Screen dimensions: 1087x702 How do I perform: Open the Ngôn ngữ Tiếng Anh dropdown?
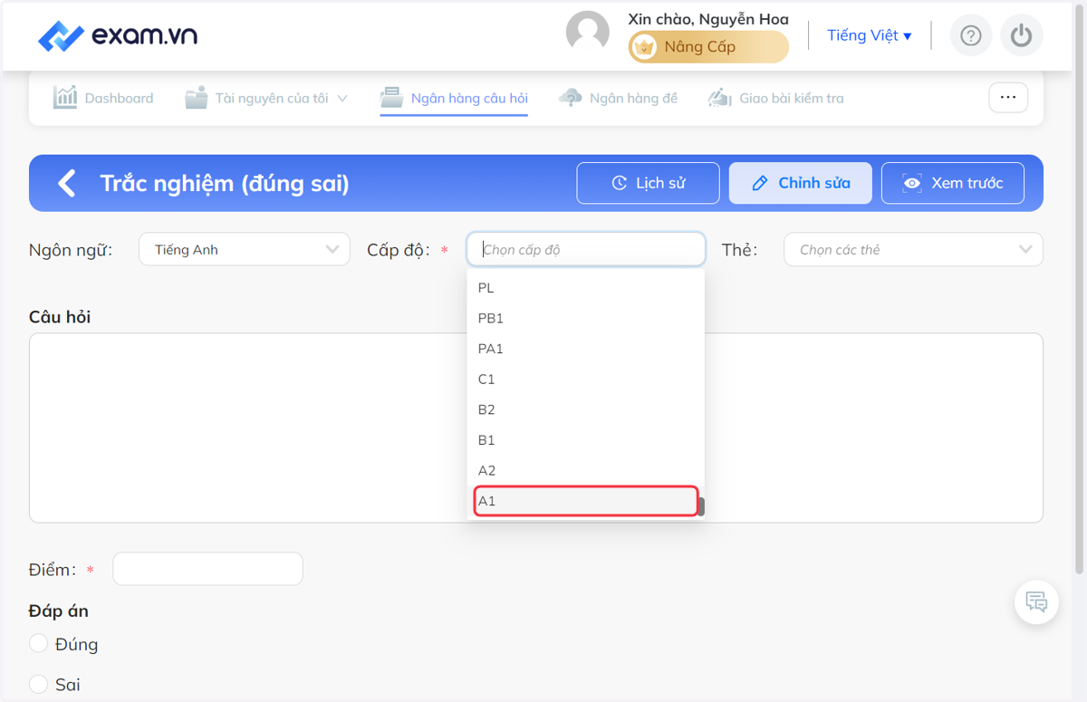(x=245, y=249)
